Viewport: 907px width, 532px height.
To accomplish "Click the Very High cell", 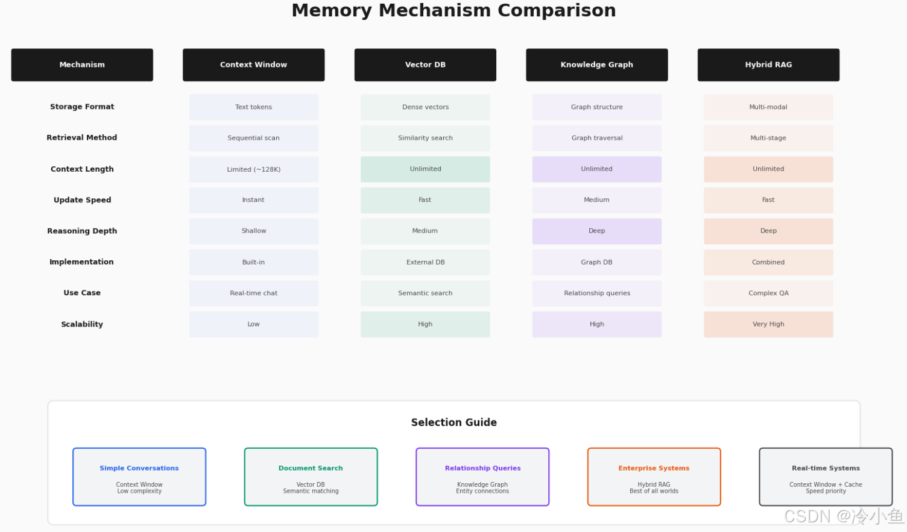I will (768, 324).
